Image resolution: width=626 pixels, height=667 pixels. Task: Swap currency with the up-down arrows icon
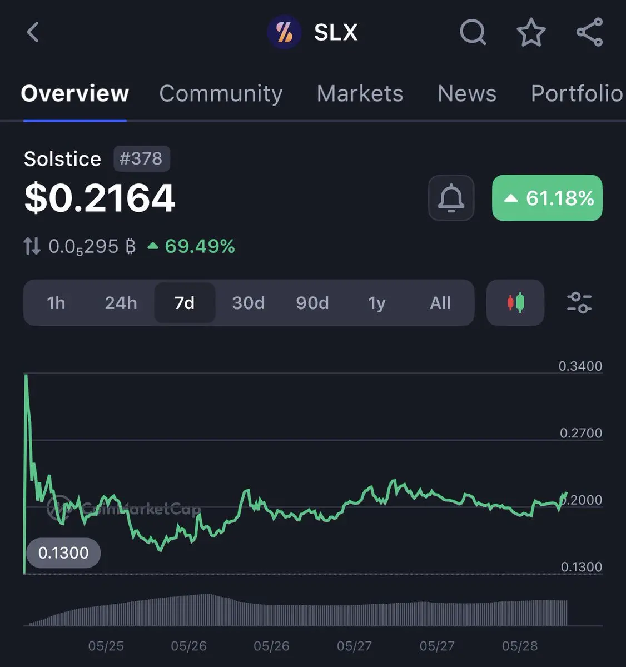point(32,246)
